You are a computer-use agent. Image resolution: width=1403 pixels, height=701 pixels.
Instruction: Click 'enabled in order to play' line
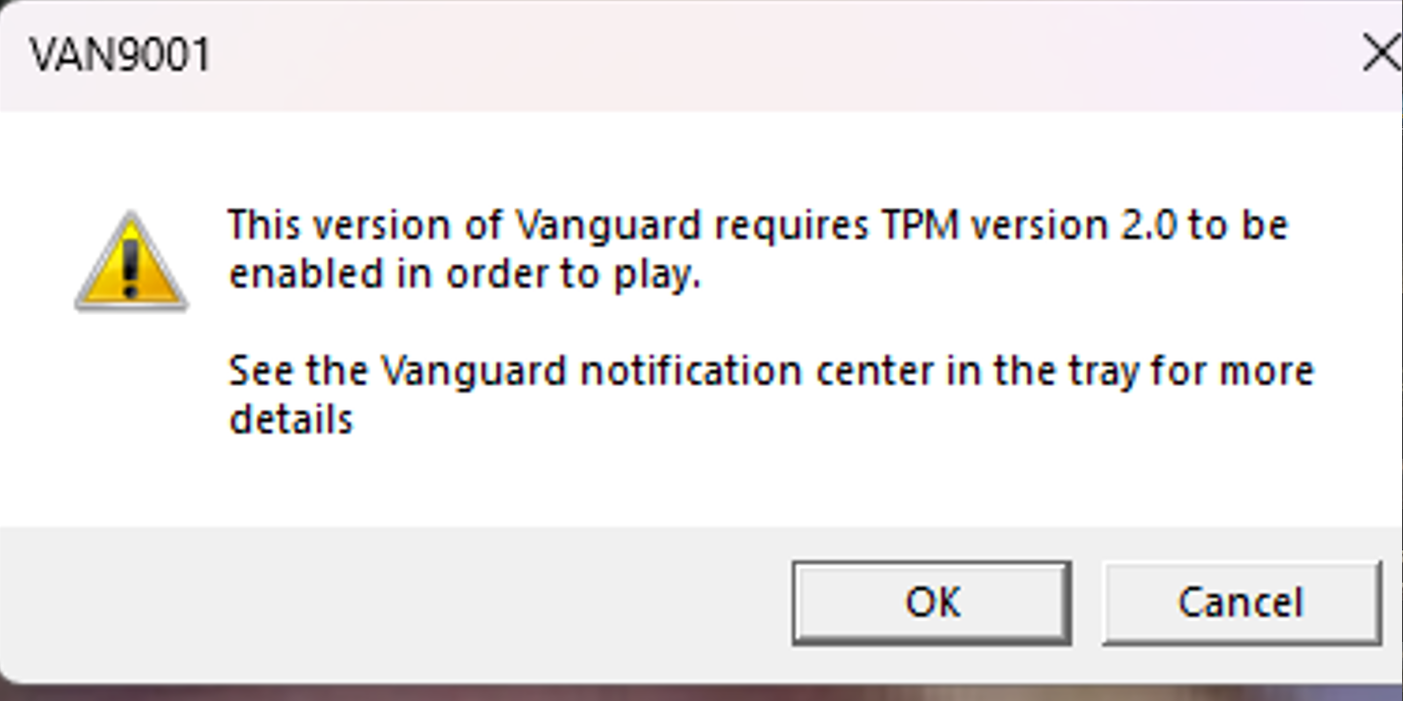pos(463,275)
